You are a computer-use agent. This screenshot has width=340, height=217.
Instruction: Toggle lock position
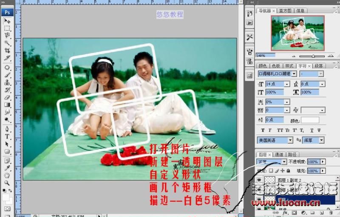point(282,171)
